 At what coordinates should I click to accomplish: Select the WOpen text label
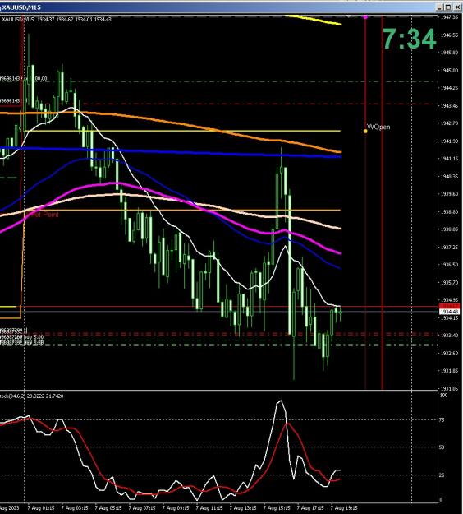tap(378, 127)
